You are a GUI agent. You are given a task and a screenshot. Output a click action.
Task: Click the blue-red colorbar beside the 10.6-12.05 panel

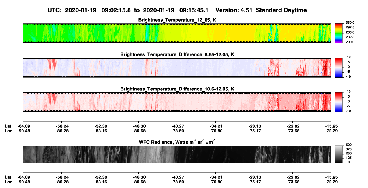pyautogui.click(x=339, y=102)
